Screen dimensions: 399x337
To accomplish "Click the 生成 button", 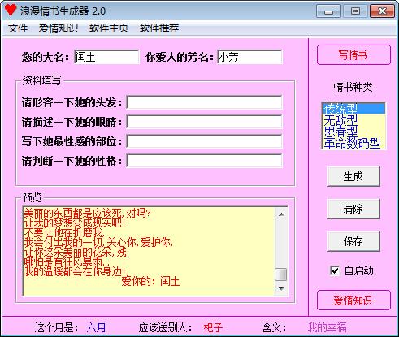I will [x=353, y=176].
